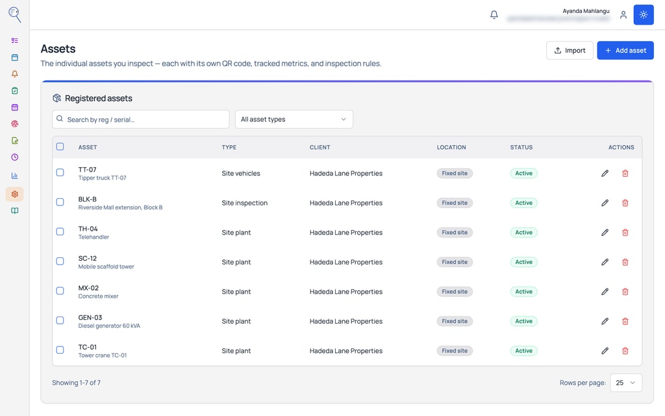Select the TT-07 row checkbox
The image size is (665, 416).
tap(60, 172)
